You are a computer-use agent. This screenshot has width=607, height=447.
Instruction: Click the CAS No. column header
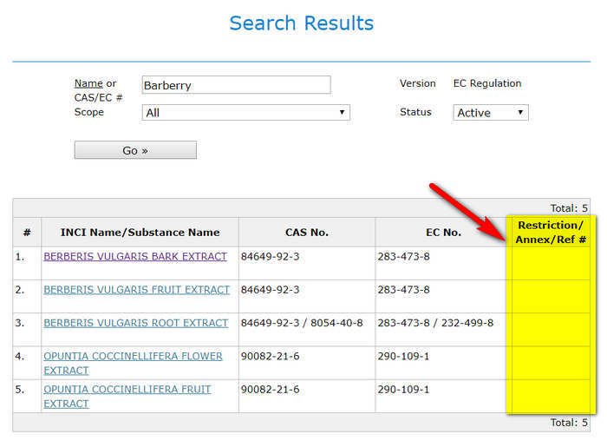point(307,233)
